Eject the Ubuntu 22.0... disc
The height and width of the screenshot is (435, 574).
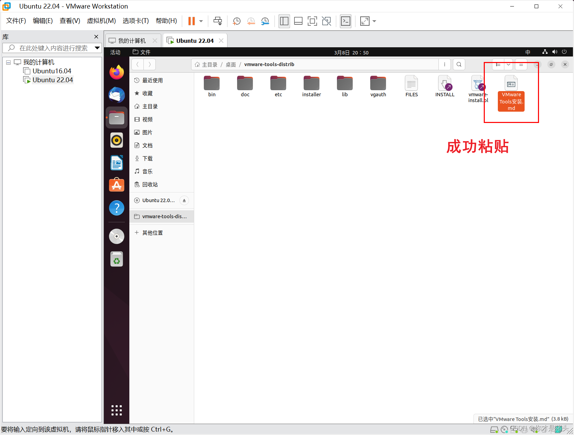pyautogui.click(x=184, y=200)
